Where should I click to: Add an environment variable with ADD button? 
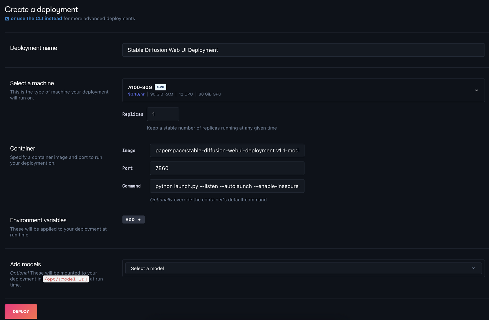133,219
